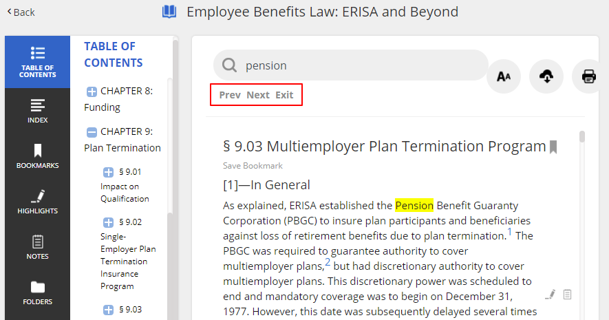Open the Bookmarks sidebar tab
The width and height of the screenshot is (609, 320).
point(37,156)
